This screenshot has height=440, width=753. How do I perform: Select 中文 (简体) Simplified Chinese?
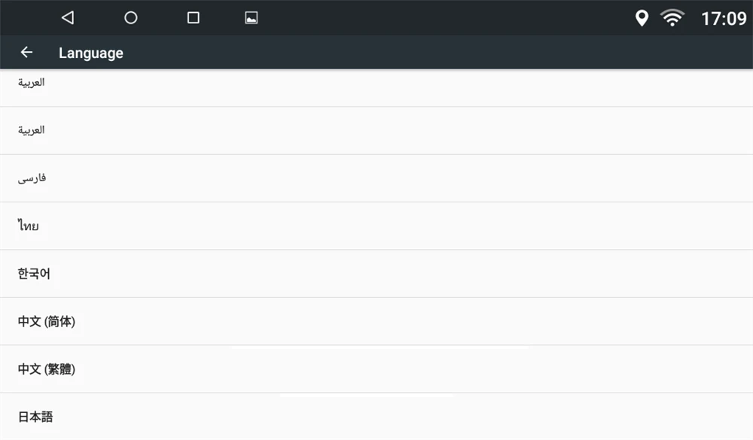point(376,321)
